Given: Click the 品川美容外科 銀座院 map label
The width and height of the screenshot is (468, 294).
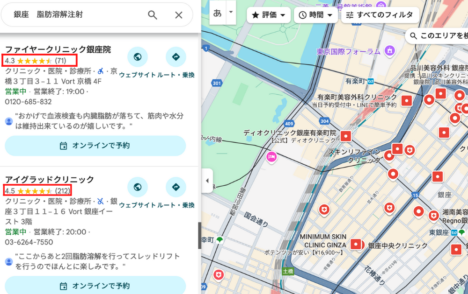Looking at the screenshot, I should tap(439, 68).
